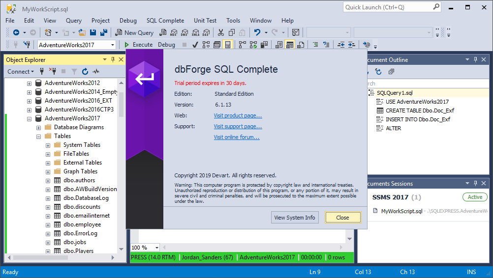The width and height of the screenshot is (493, 278).
Task: Open the File menu
Action: pos(10,21)
